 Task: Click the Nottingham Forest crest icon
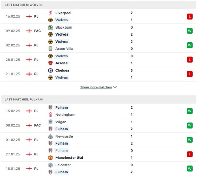pyautogui.click(x=51, y=114)
